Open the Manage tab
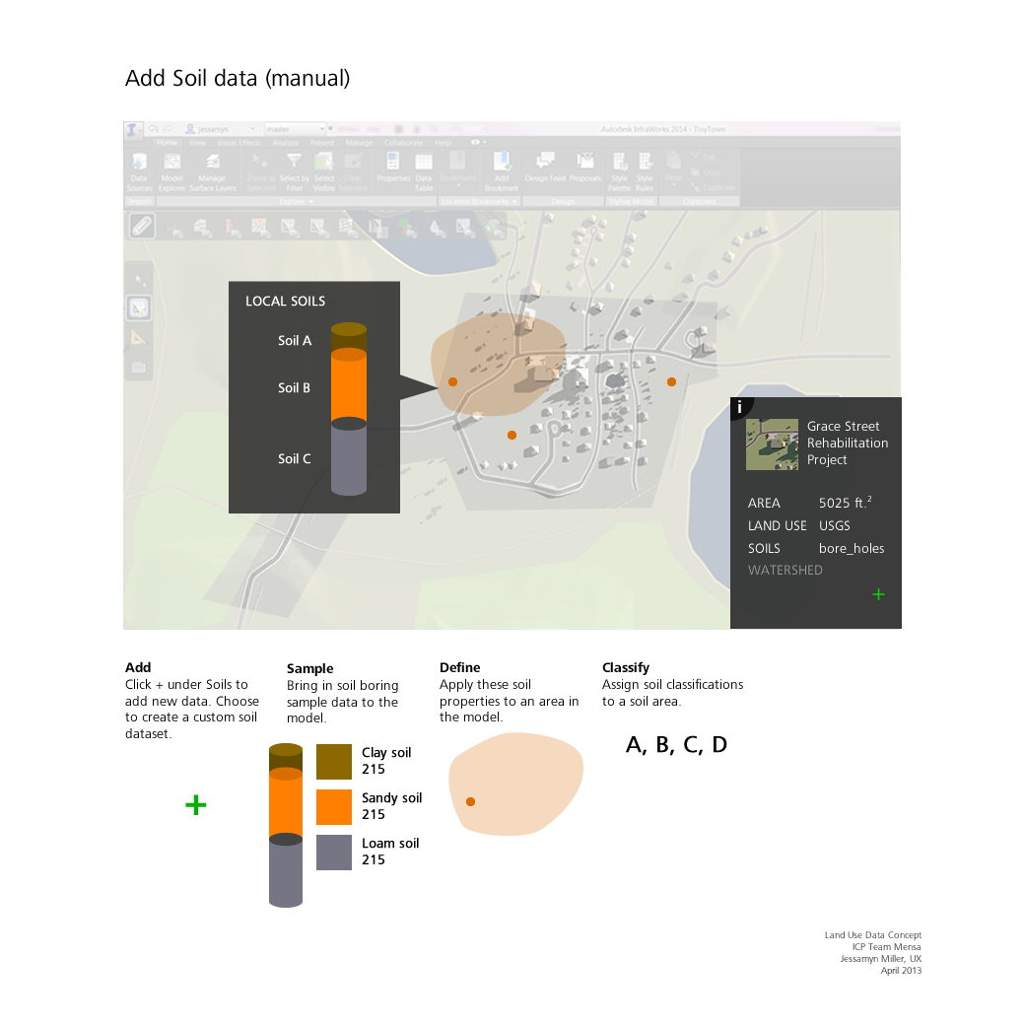Image resolution: width=1025 pixels, height=1025 pixels. pos(359,143)
